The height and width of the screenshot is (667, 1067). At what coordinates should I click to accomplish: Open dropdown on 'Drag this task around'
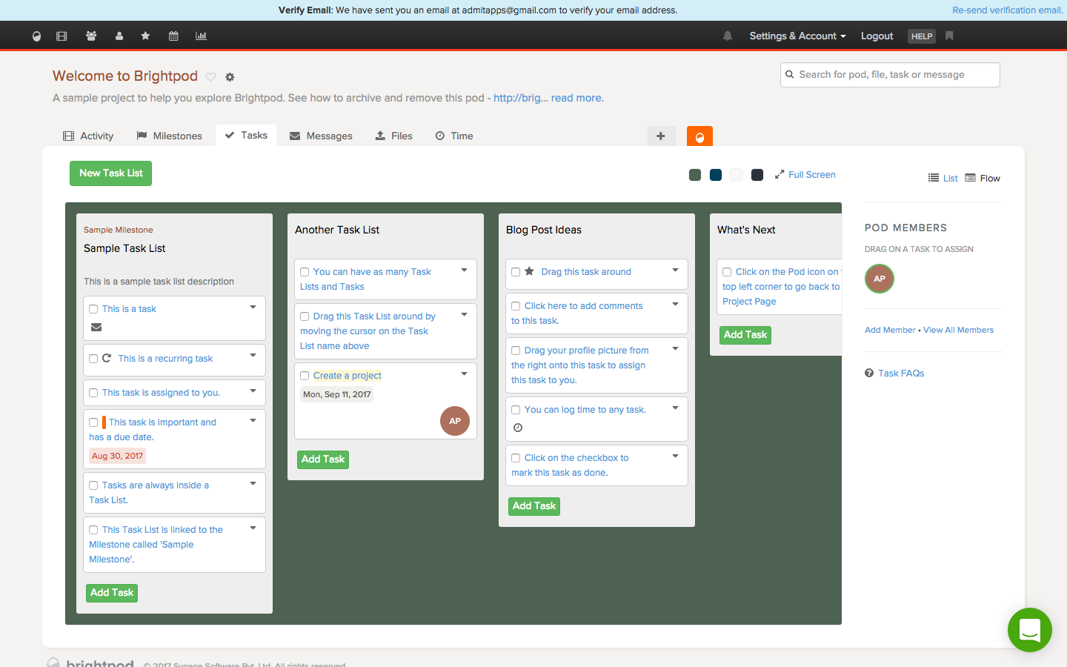[x=675, y=270]
